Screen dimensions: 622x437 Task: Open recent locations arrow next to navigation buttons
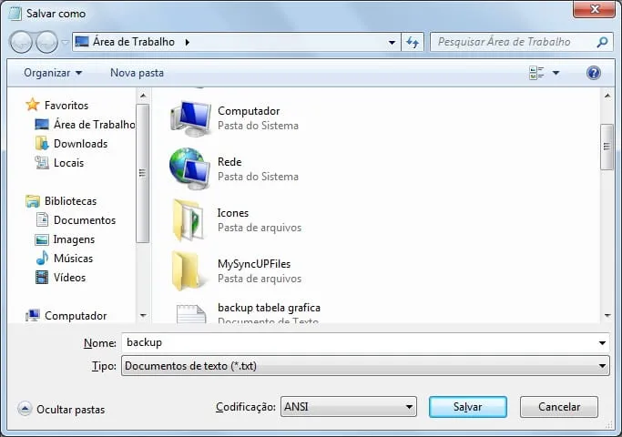coord(65,42)
